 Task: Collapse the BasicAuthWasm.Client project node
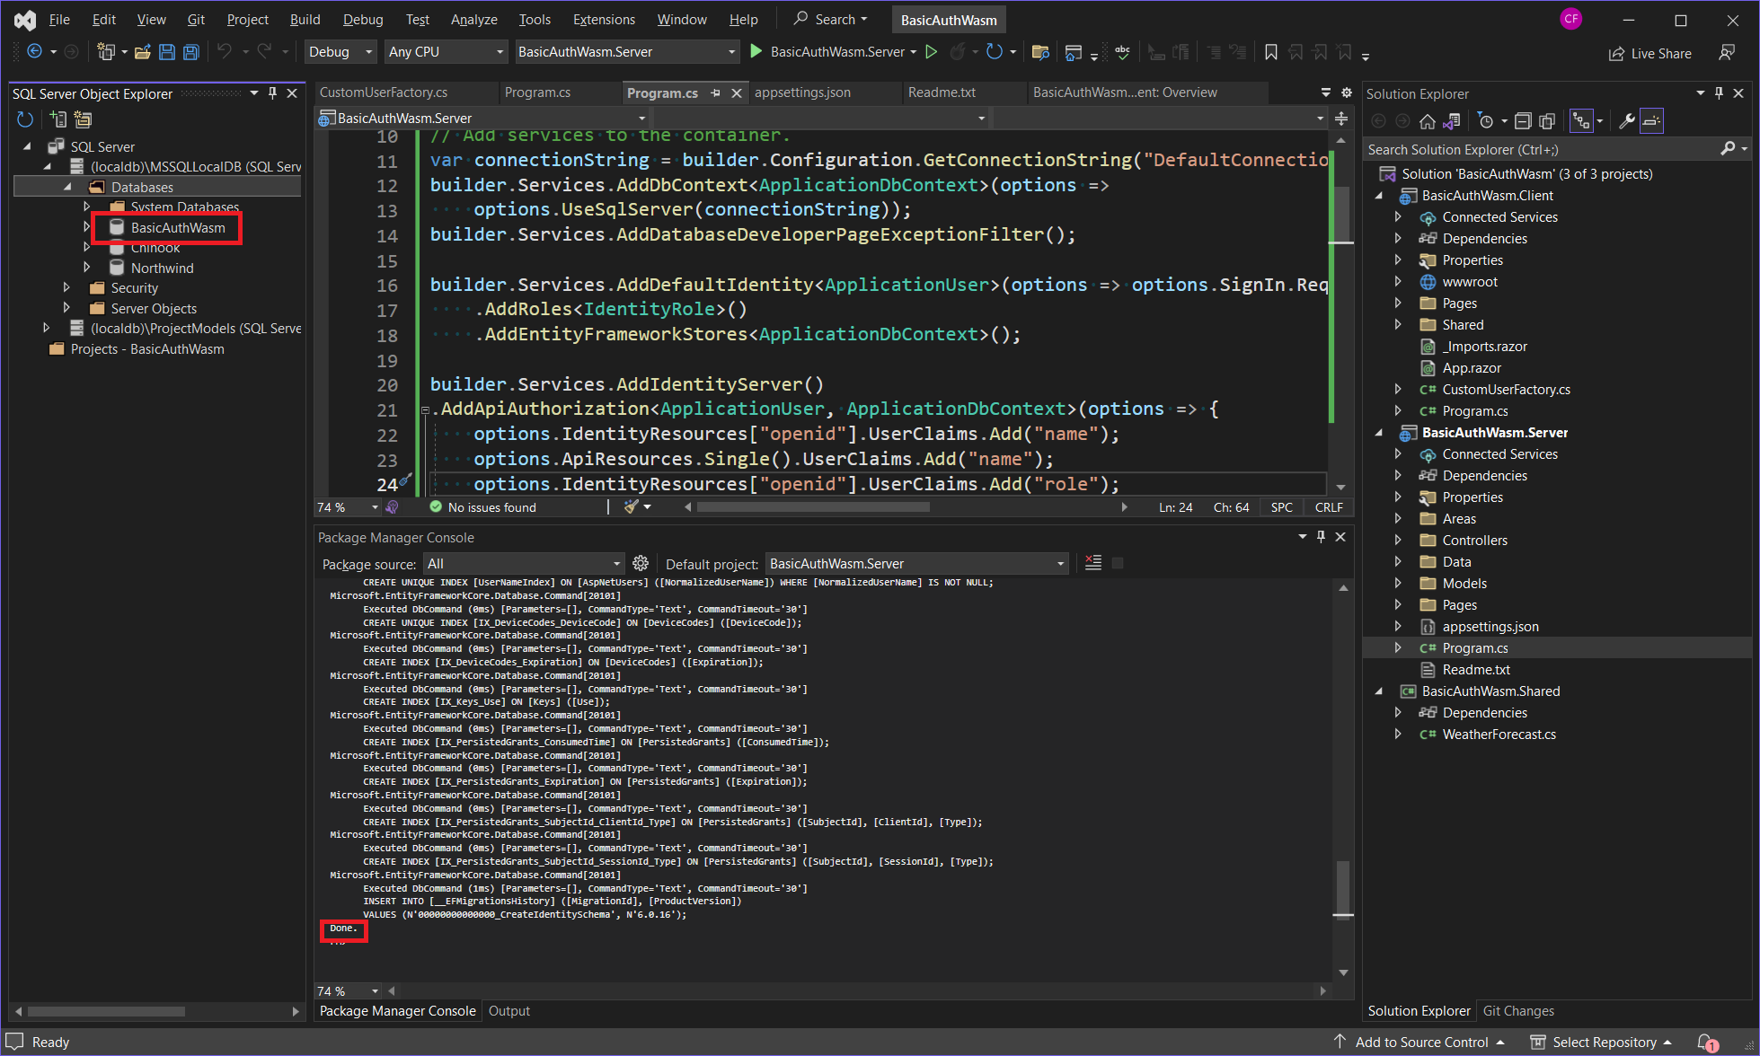pyautogui.click(x=1379, y=196)
